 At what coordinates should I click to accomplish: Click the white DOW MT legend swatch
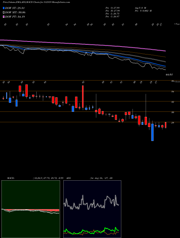pos(4,13)
